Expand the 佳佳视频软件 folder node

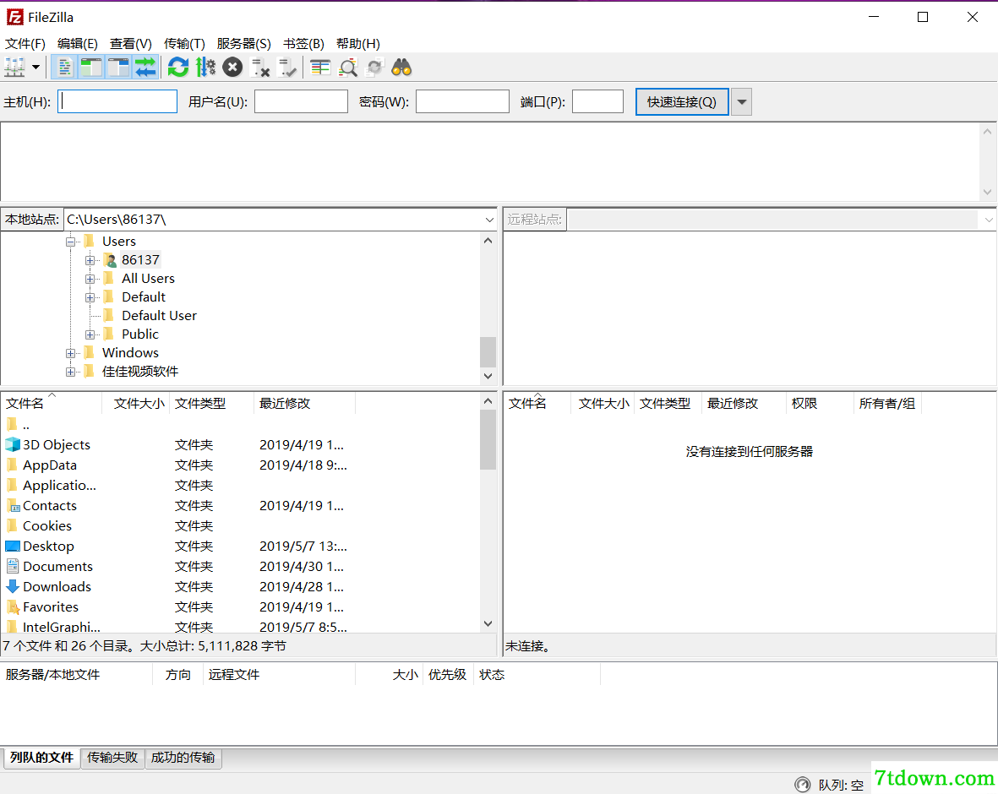pos(71,372)
